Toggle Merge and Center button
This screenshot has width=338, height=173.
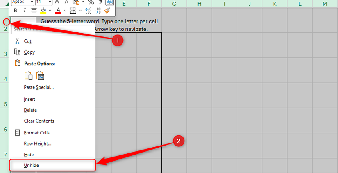(x=109, y=2)
